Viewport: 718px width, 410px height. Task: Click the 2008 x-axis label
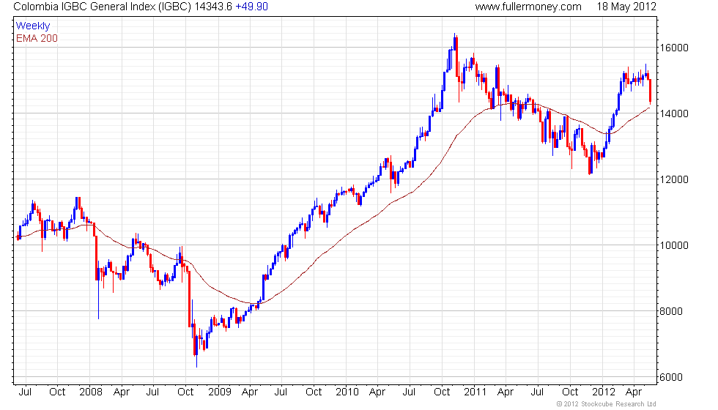point(91,392)
